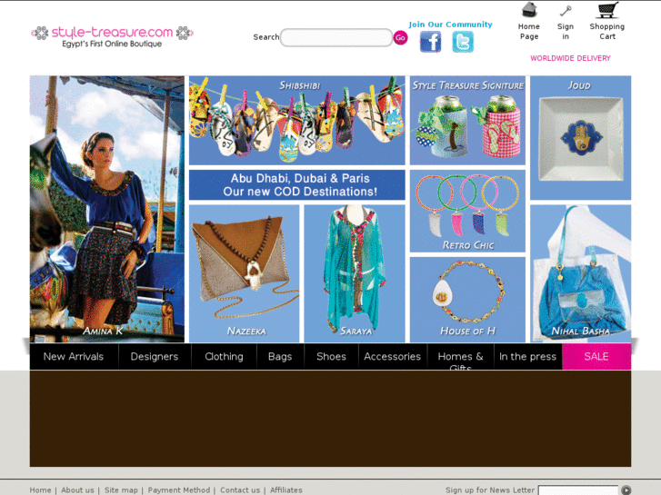Click the footer Home link
Image resolution: width=661 pixels, height=495 pixels.
click(x=41, y=490)
